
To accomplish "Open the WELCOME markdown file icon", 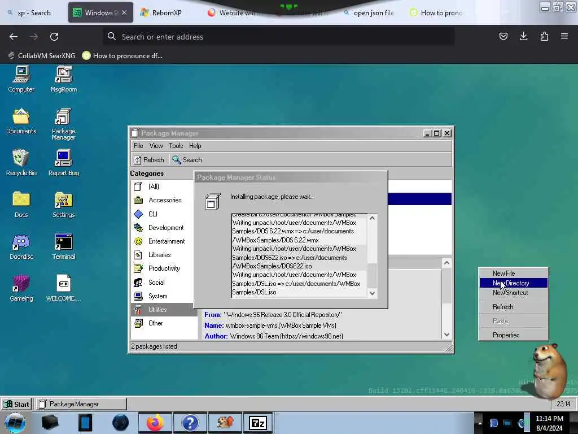I will (63, 288).
